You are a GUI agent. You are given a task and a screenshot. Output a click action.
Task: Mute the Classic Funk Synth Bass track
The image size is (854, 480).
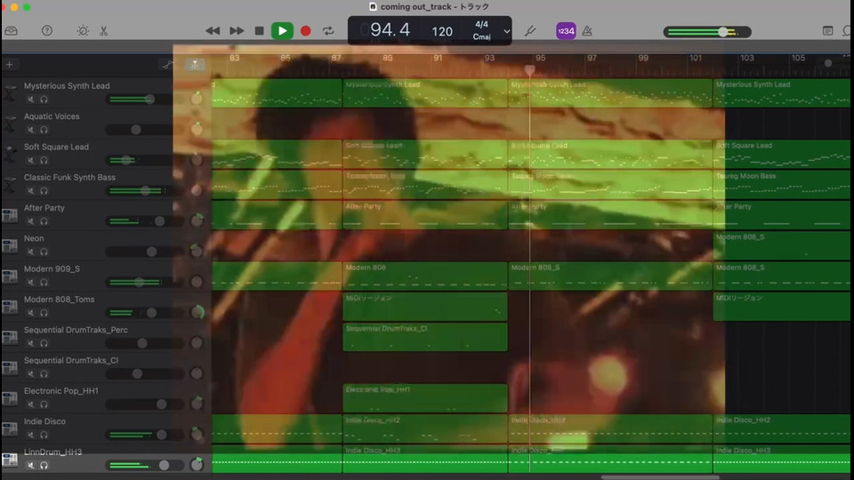31,191
